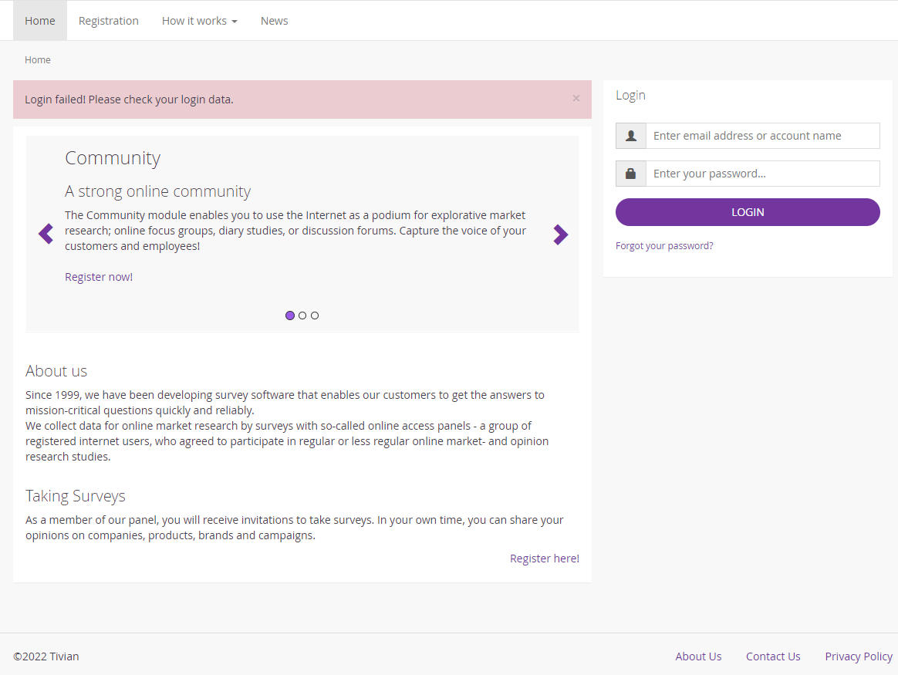Click the next slide arrow in carousel

tap(561, 235)
